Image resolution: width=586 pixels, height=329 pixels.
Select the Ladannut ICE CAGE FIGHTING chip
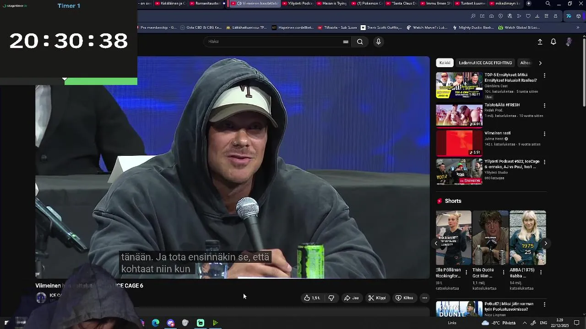click(485, 63)
